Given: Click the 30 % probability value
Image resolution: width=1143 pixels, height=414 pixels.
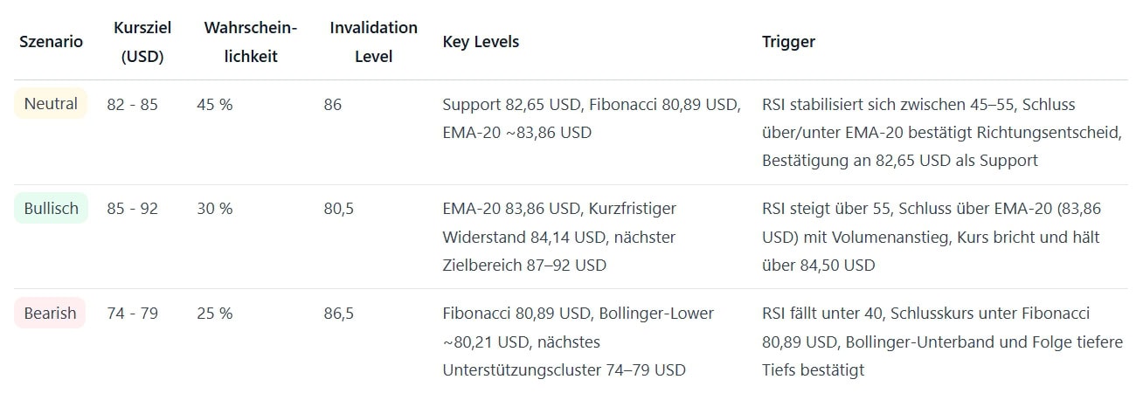Looking at the screenshot, I should pos(215,210).
